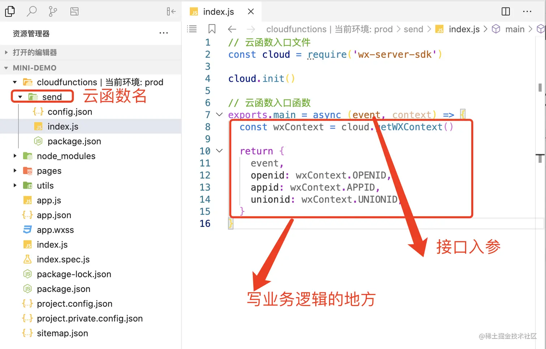Screen dimensions: 546x349
Task: Expand the utils folder arrow
Action: pos(15,185)
